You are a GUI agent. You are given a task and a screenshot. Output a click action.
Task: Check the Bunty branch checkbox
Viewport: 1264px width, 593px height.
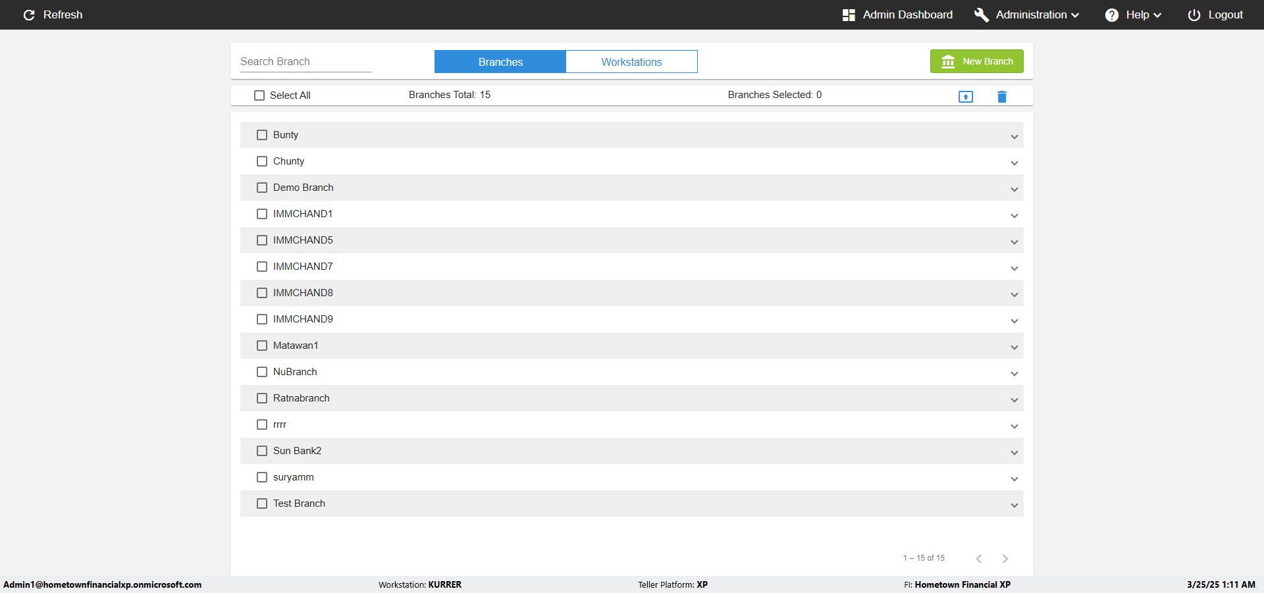pos(262,135)
